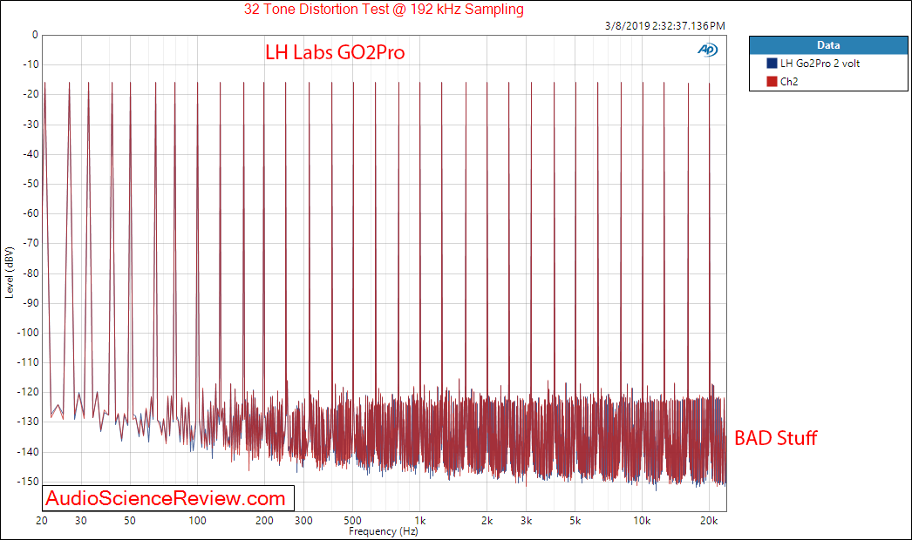
Task: Click the Audio Precision AP logo icon
Action: (708, 50)
